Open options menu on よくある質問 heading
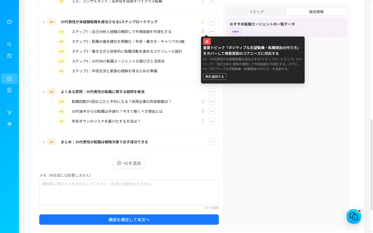The width and height of the screenshot is (373, 233). (x=212, y=91)
